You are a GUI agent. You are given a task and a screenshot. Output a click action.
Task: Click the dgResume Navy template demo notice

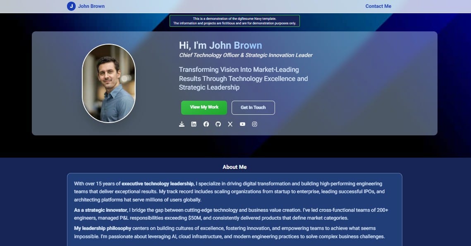click(x=234, y=21)
